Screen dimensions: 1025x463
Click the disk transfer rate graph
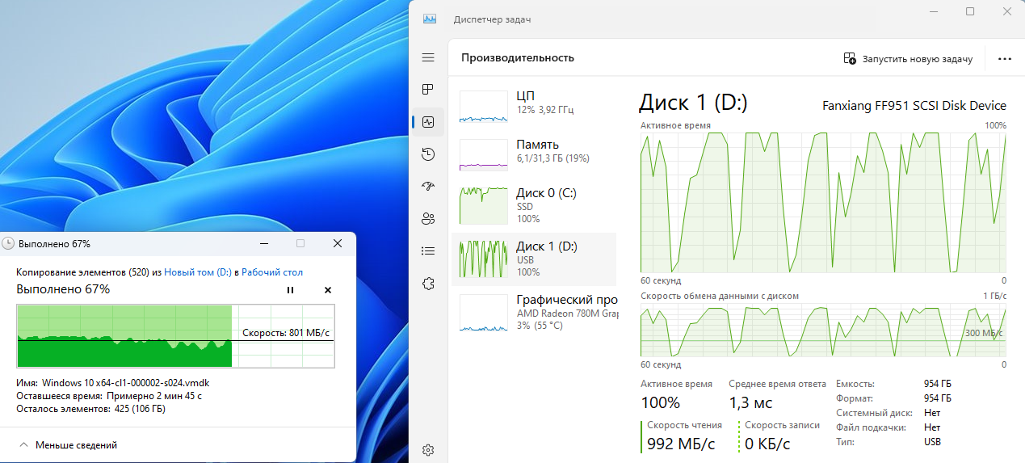tap(823, 330)
